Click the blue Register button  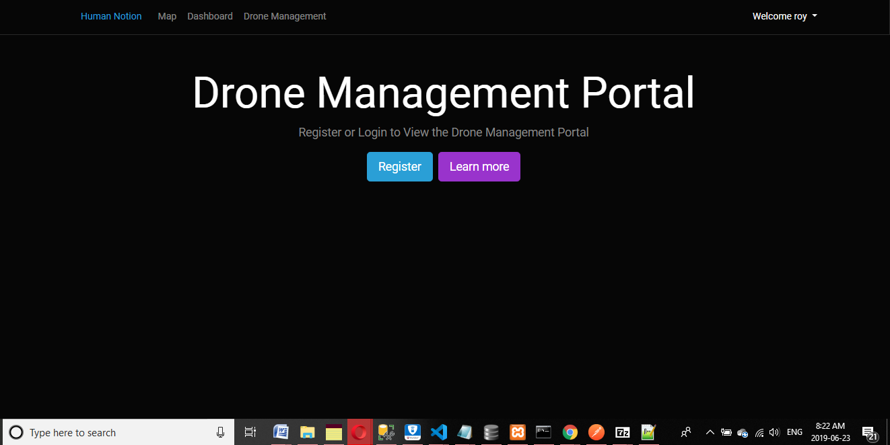(400, 167)
